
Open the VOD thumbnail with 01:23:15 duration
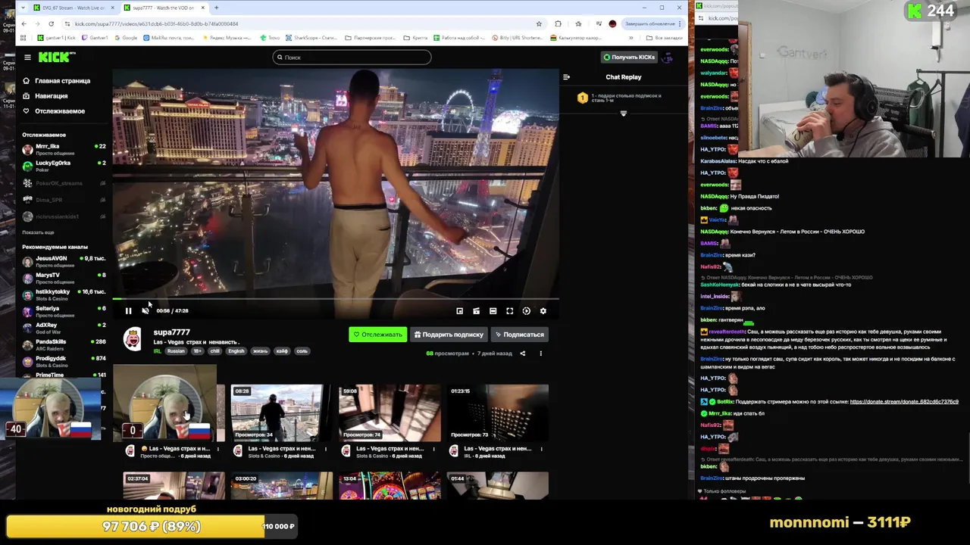point(497,413)
